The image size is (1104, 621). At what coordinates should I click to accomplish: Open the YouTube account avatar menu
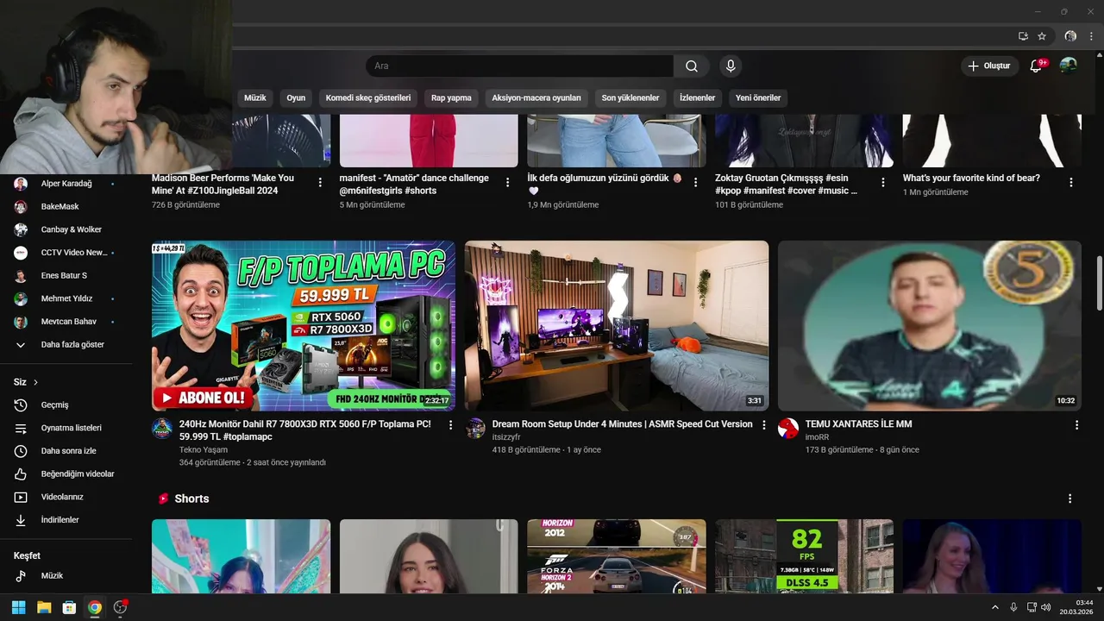tap(1068, 66)
